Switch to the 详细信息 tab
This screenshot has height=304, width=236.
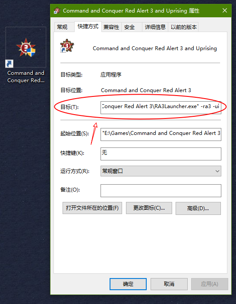[155, 27]
